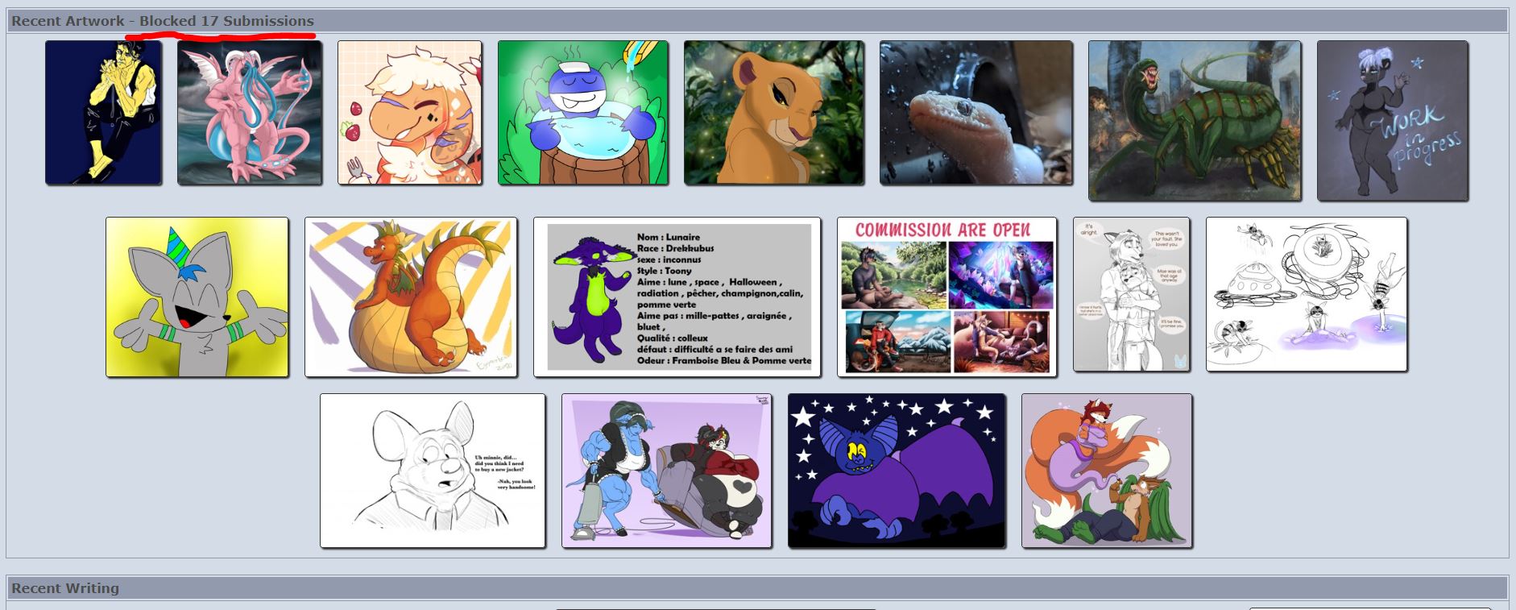Open the blue maid lifting couch artwork

[667, 471]
